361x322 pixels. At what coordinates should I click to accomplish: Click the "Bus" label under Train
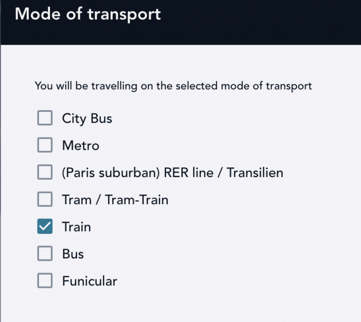coord(73,254)
